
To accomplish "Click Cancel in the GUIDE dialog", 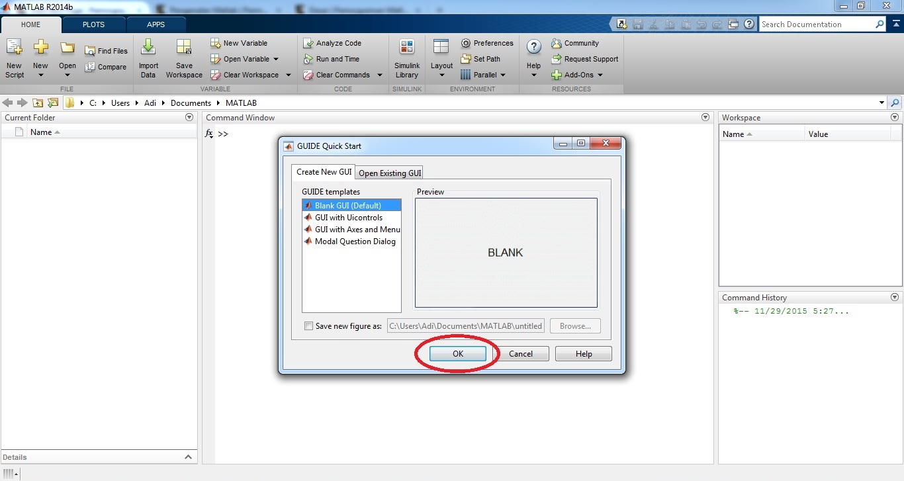I will click(x=520, y=354).
